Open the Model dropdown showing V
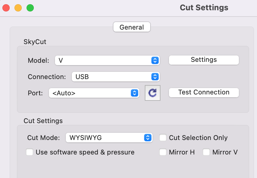 pyautogui.click(x=107, y=60)
